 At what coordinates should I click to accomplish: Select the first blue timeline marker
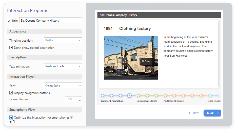point(103,96)
